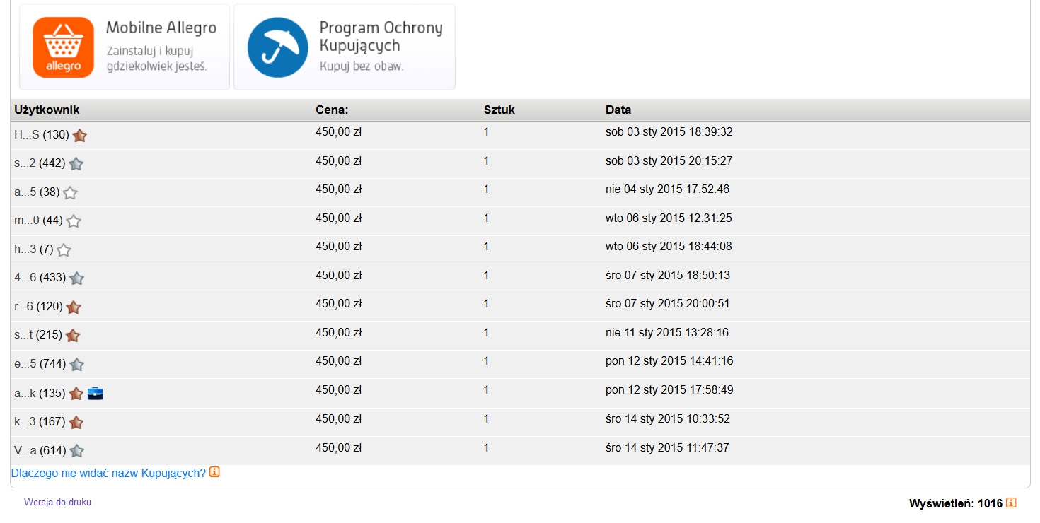This screenshot has width=1040, height=523.
Task: Click date 'pon 12 sty 2015 14:41:16'
Action: click(669, 361)
